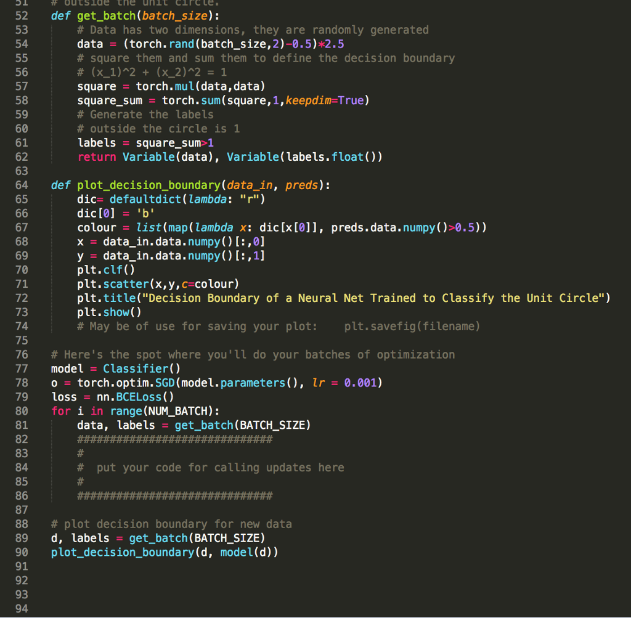The image size is (631, 618).
Task: Click line number 52
Action: (x=22, y=15)
